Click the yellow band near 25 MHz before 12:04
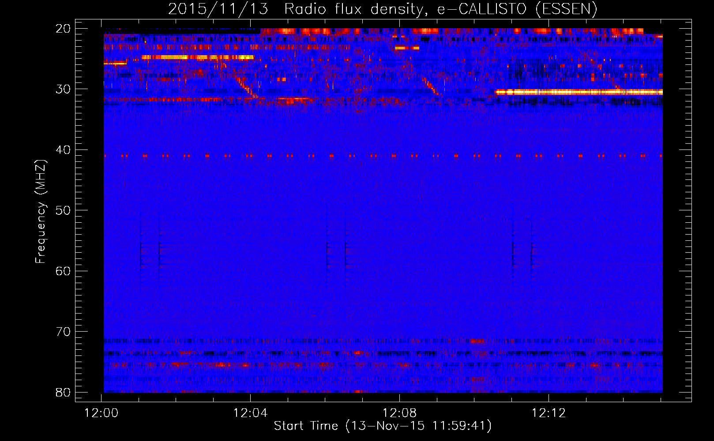The image size is (714, 441). [x=197, y=57]
